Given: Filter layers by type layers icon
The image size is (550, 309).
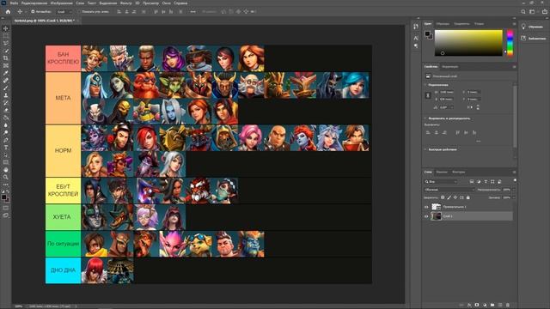Looking at the screenshot, I should tap(486, 181).
